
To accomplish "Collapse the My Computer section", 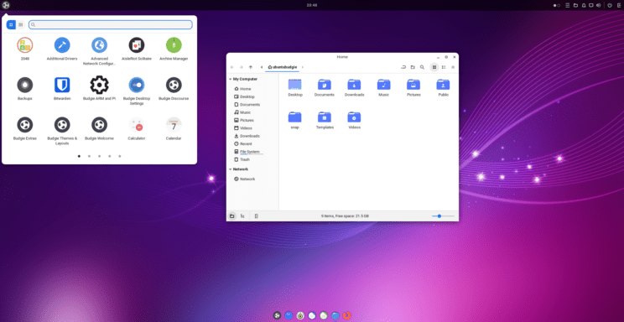I will click(x=230, y=79).
